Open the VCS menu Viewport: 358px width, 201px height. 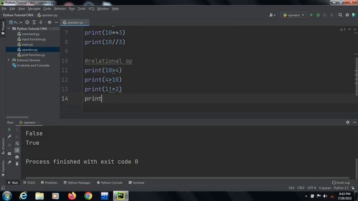[91, 9]
